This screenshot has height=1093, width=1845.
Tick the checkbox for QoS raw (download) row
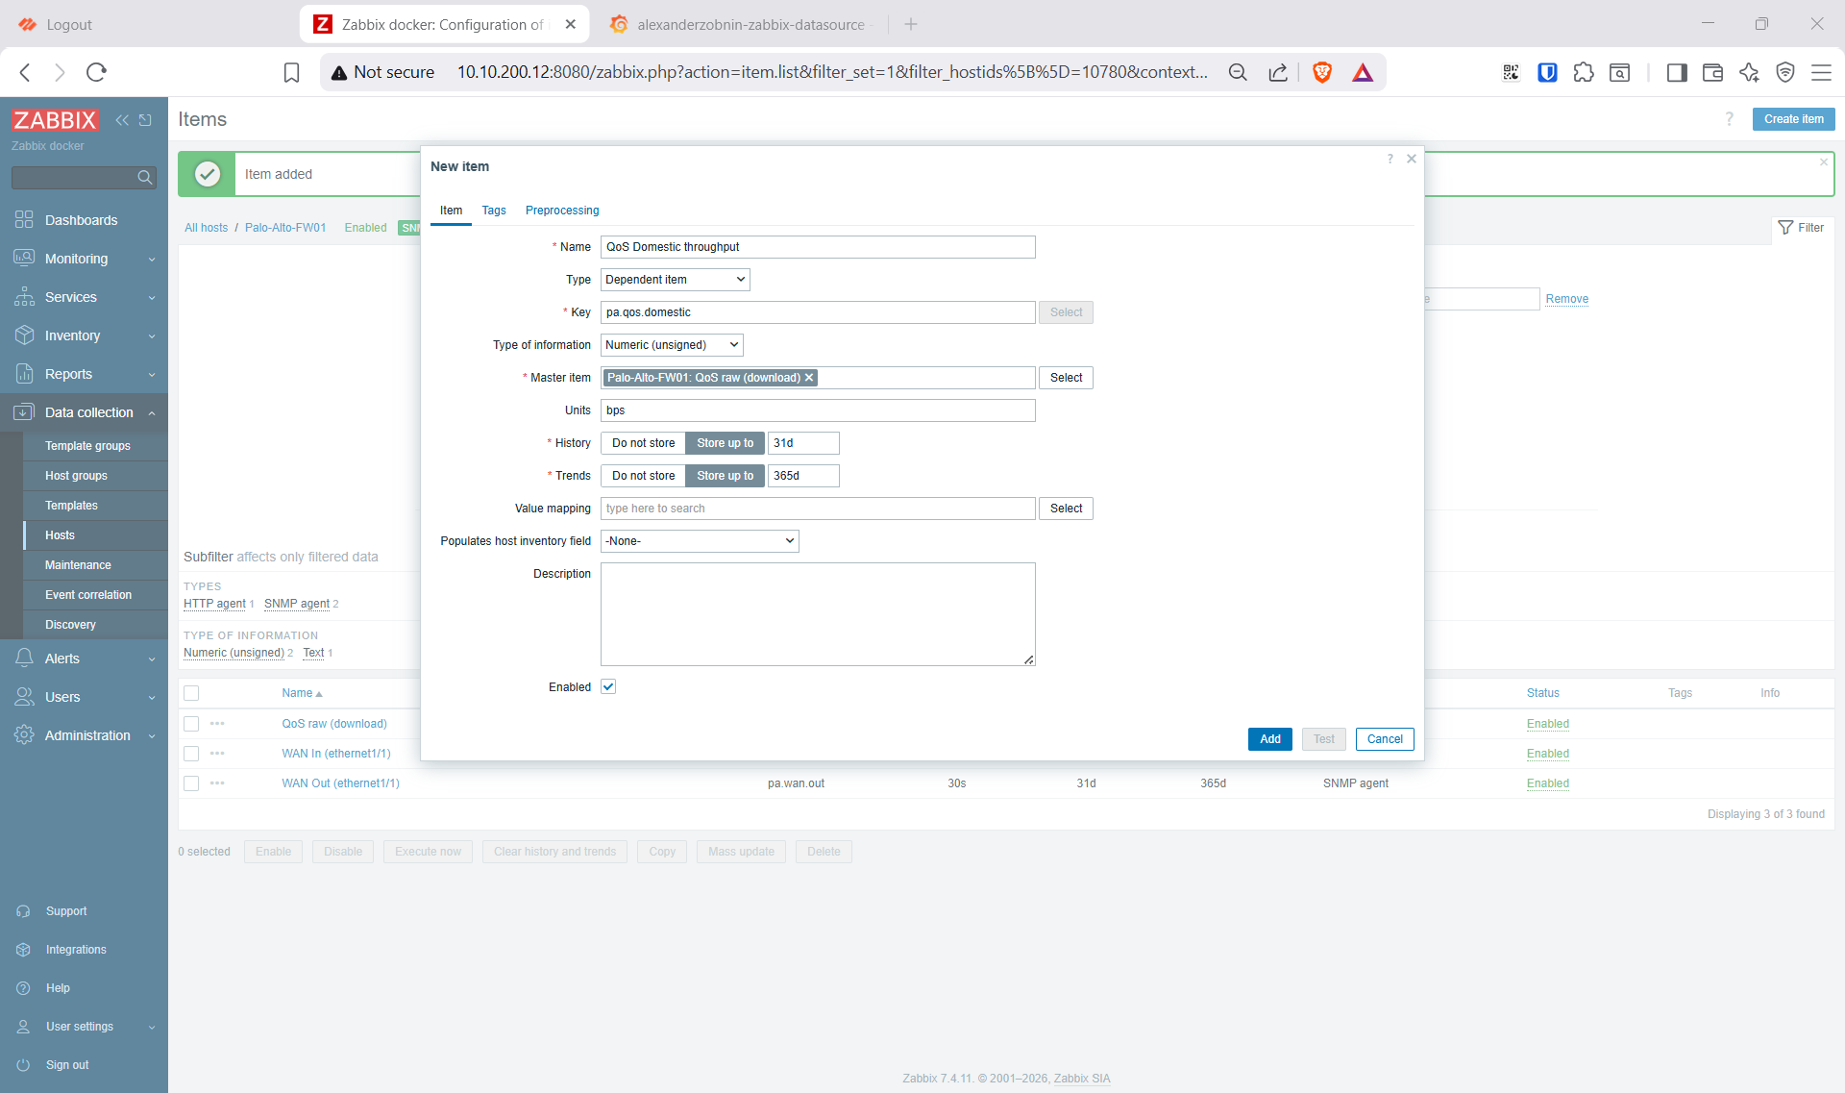pyautogui.click(x=191, y=724)
